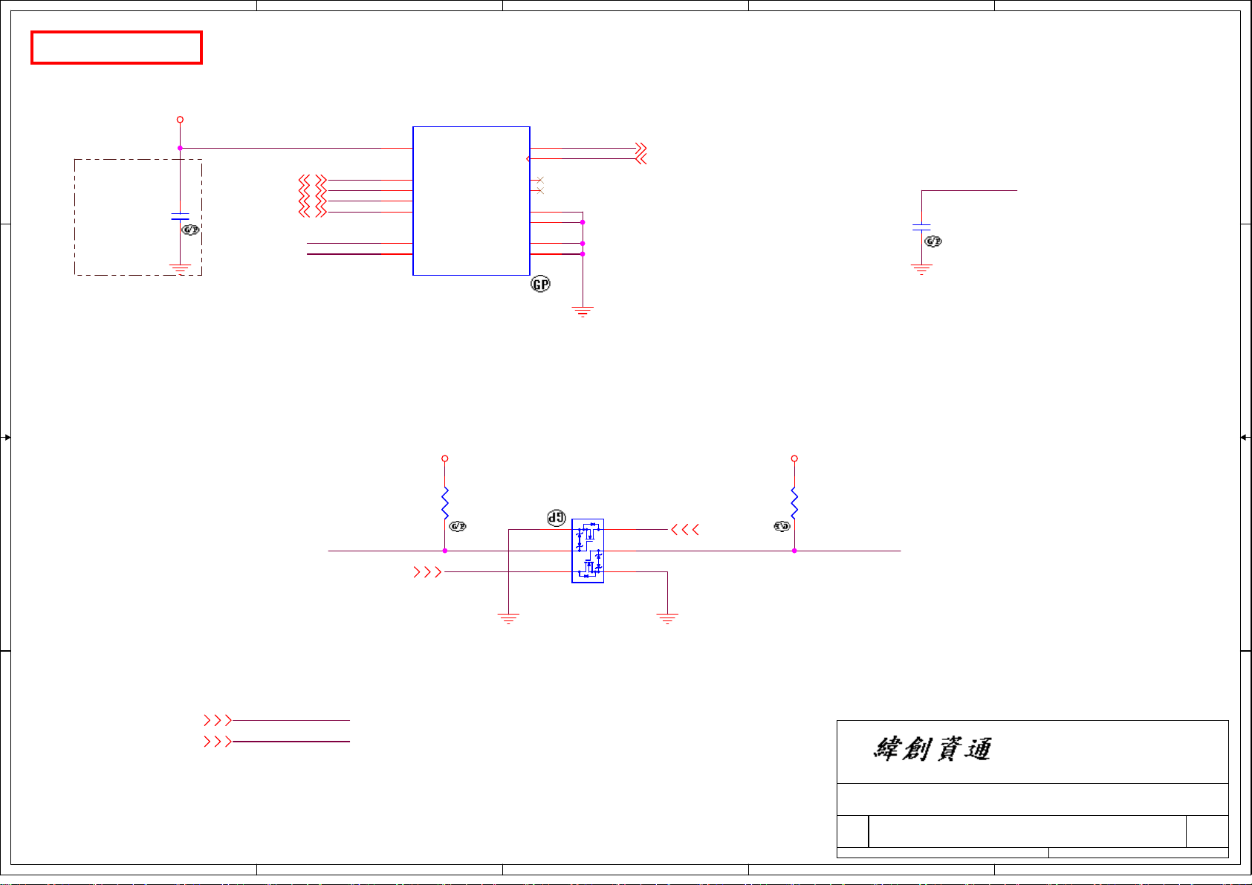Viewport: 1252px width, 885px height.
Task: Click the right-pointing triple chevron feeding the MOSFET
Action: [x=427, y=572]
